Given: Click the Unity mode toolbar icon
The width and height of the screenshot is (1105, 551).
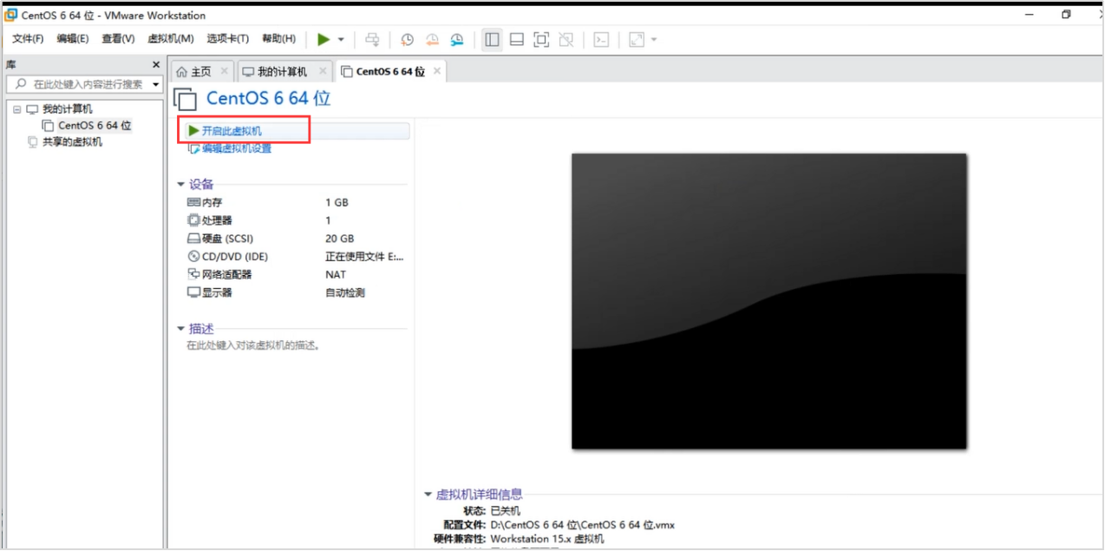Looking at the screenshot, I should pos(566,39).
